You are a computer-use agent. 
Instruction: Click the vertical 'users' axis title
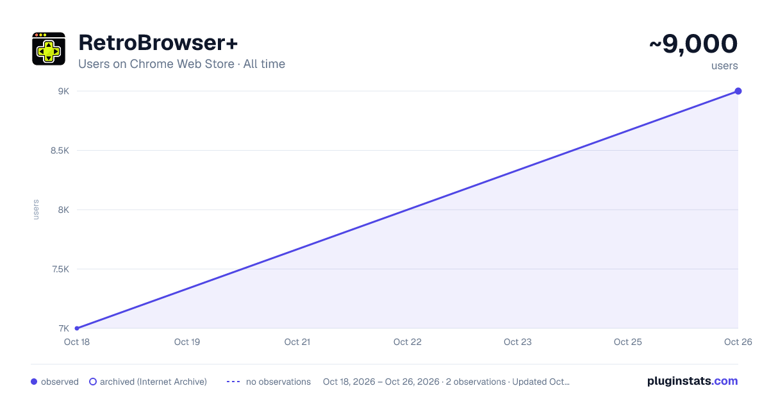36,210
